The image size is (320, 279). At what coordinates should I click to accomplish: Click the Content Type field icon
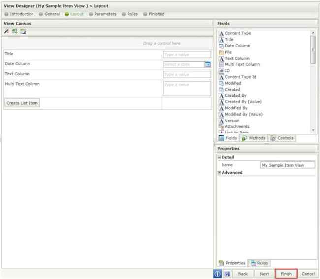point(222,33)
